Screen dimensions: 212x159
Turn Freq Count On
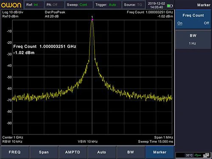click(180, 23)
